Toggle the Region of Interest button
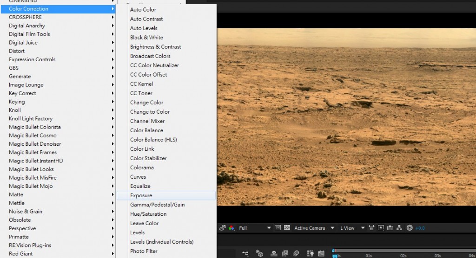 pyautogui.click(x=278, y=228)
